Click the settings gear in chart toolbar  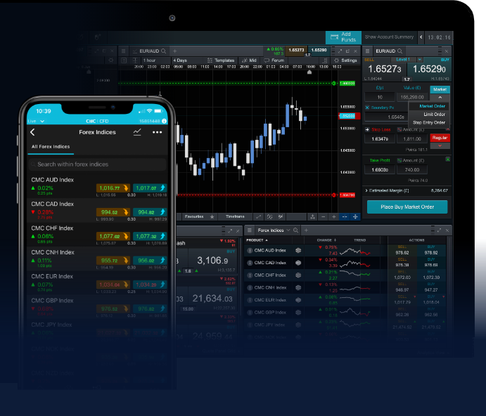337,60
